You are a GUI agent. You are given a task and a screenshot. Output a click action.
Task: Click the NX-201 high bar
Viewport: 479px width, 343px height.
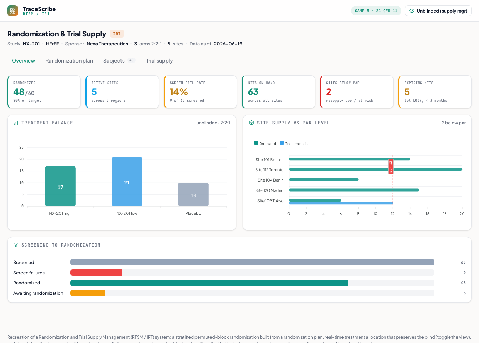coord(60,186)
